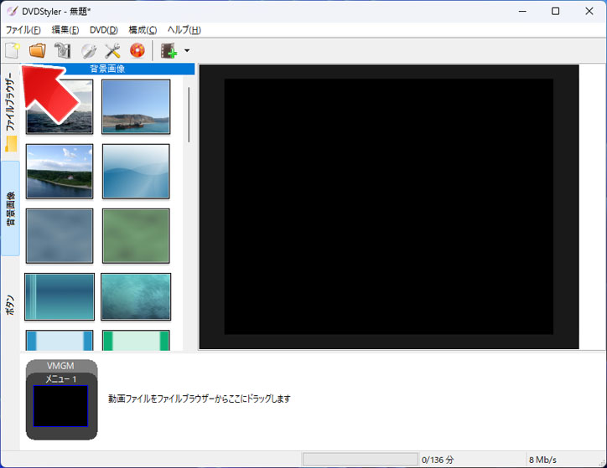
Task: Click the black menu editing canvas
Action: (389, 207)
